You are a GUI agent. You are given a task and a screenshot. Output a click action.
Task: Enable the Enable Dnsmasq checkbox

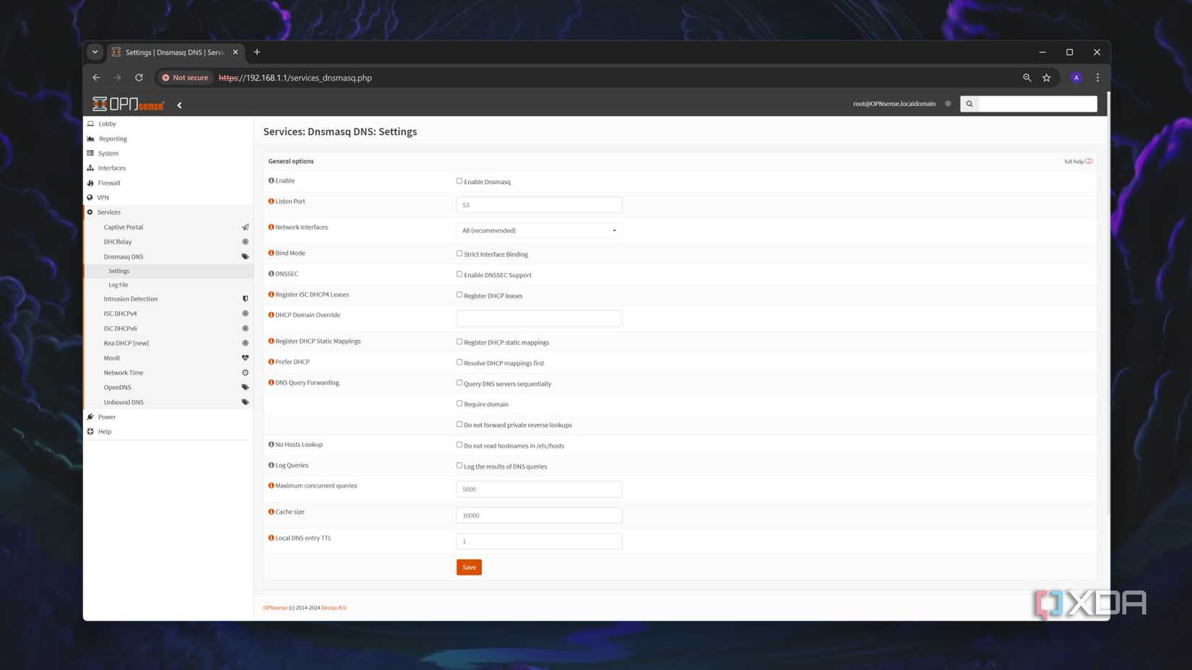tap(459, 181)
